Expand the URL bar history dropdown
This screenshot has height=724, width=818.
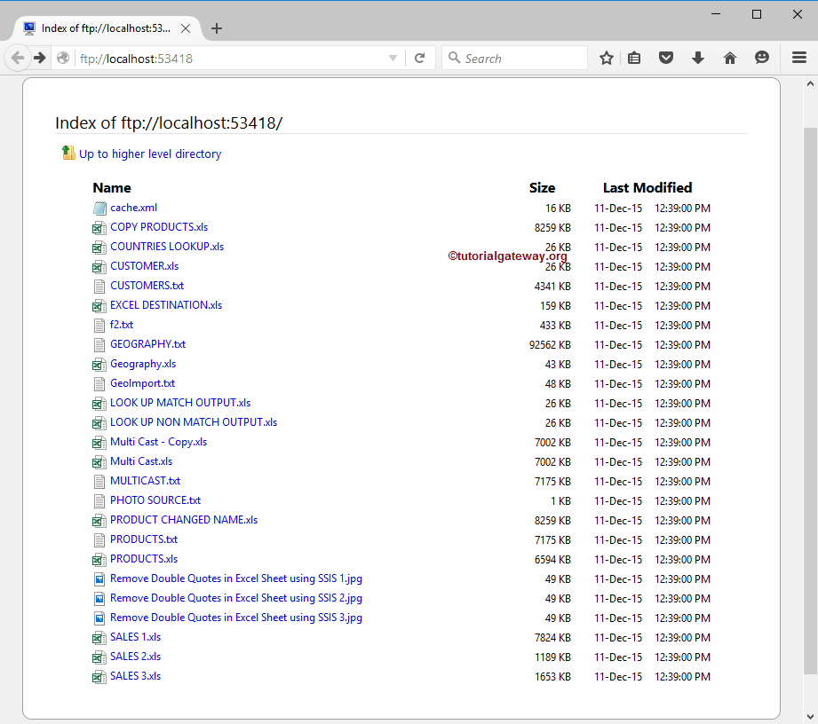click(393, 59)
